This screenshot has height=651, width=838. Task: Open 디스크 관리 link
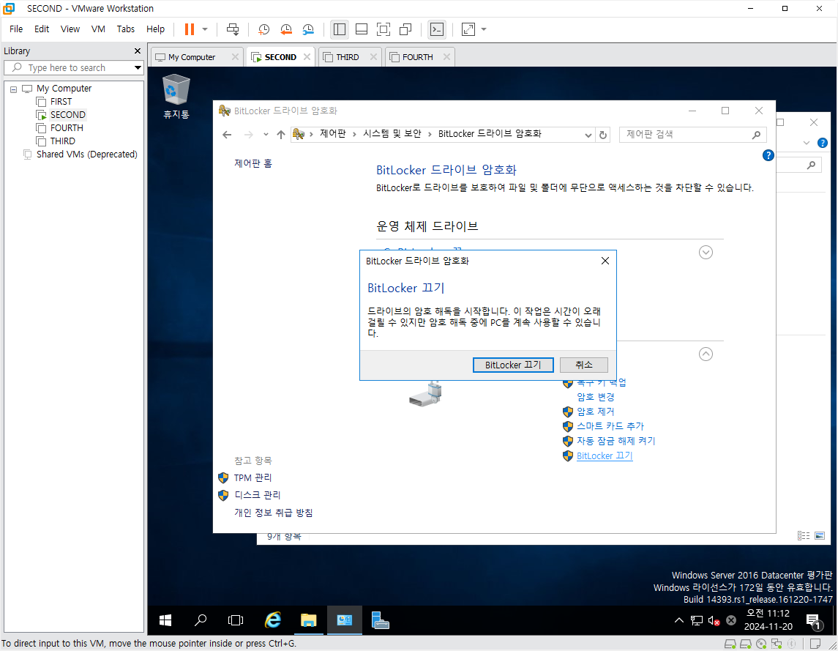pos(257,495)
